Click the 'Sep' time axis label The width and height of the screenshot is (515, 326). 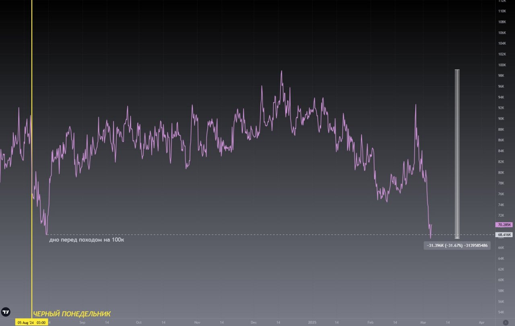point(82,322)
